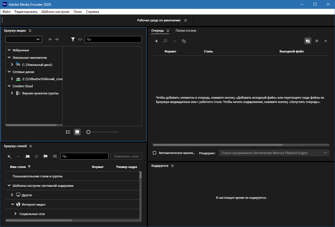Expand the Социальные сети group
Image resolution: width=335 pixels, height=227 pixels.
[15, 214]
